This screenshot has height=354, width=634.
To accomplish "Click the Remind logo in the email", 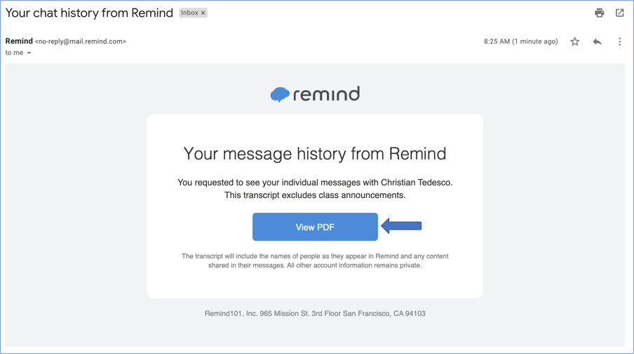I will click(x=315, y=94).
